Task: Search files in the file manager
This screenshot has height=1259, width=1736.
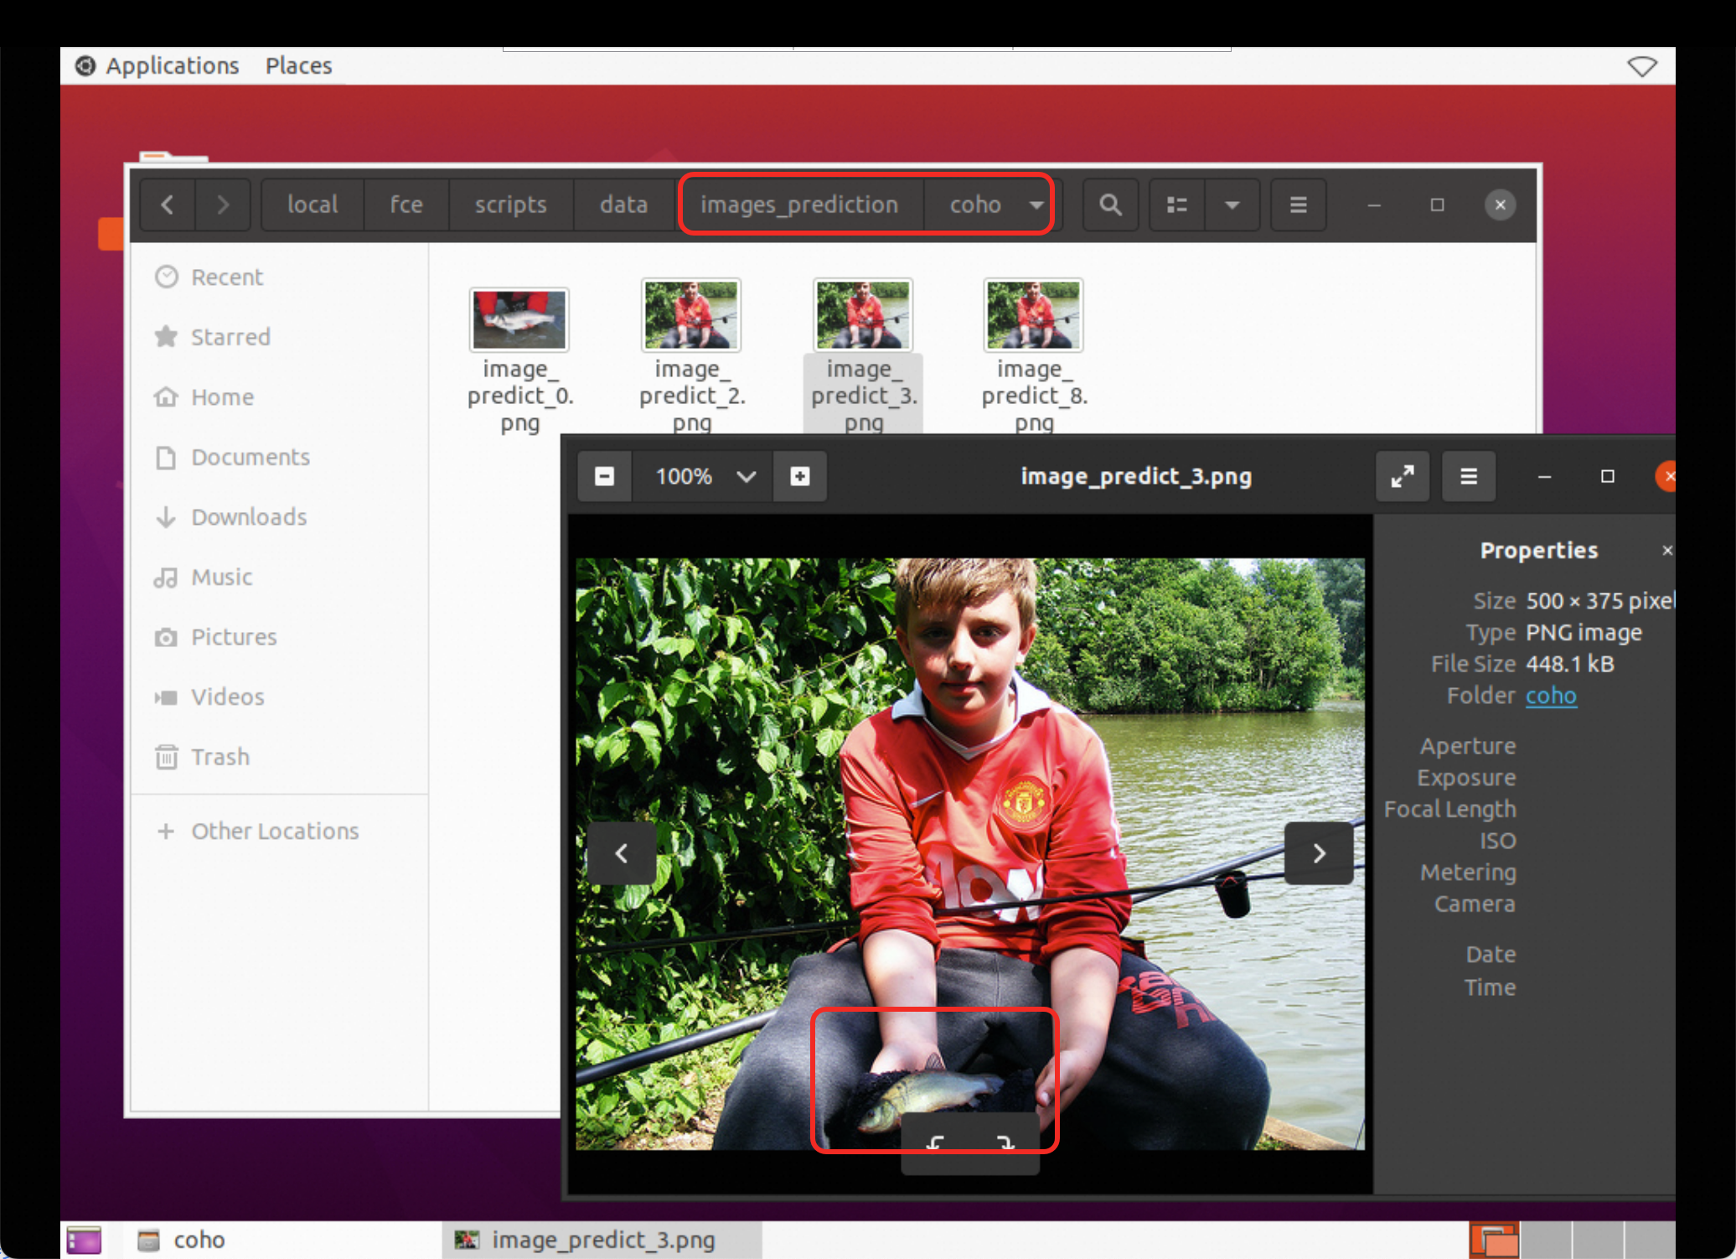Action: pyautogui.click(x=1110, y=205)
